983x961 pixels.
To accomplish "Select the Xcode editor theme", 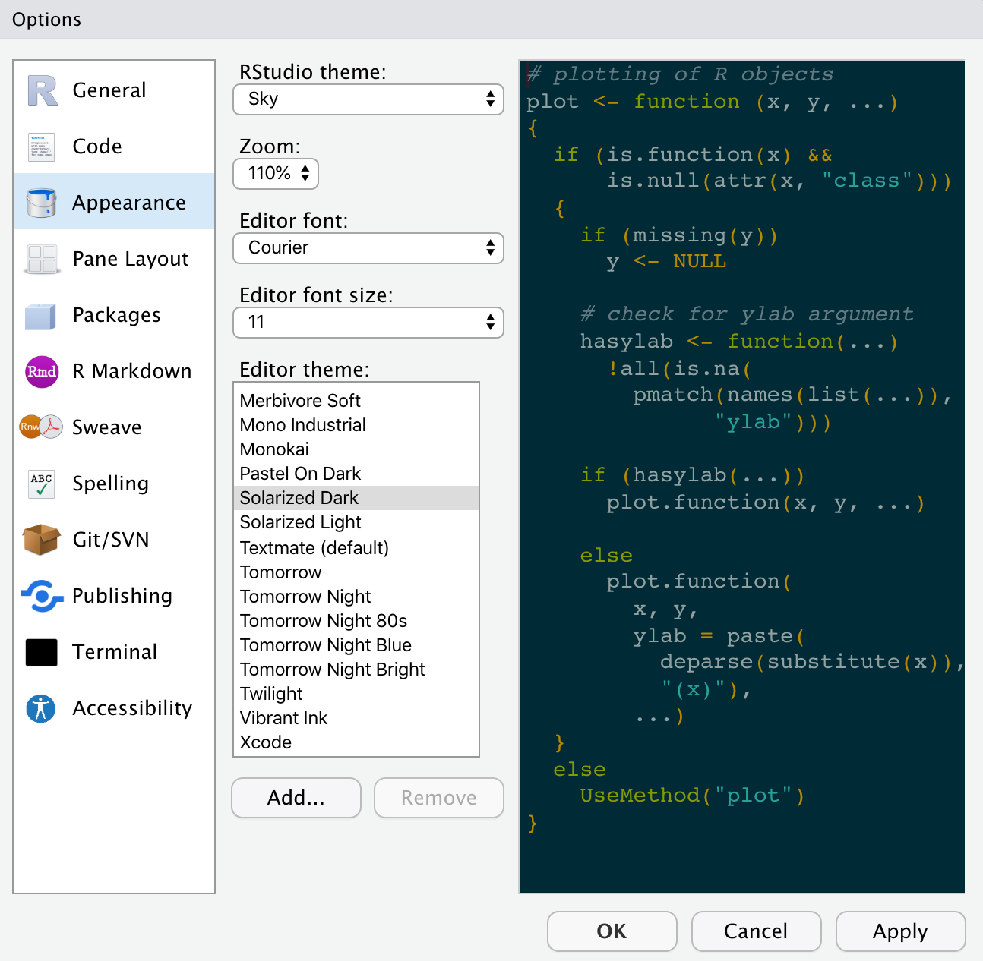I will [x=356, y=742].
